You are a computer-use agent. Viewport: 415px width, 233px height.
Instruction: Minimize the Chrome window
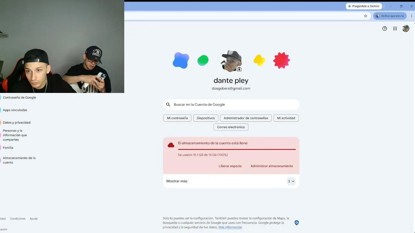391,6
